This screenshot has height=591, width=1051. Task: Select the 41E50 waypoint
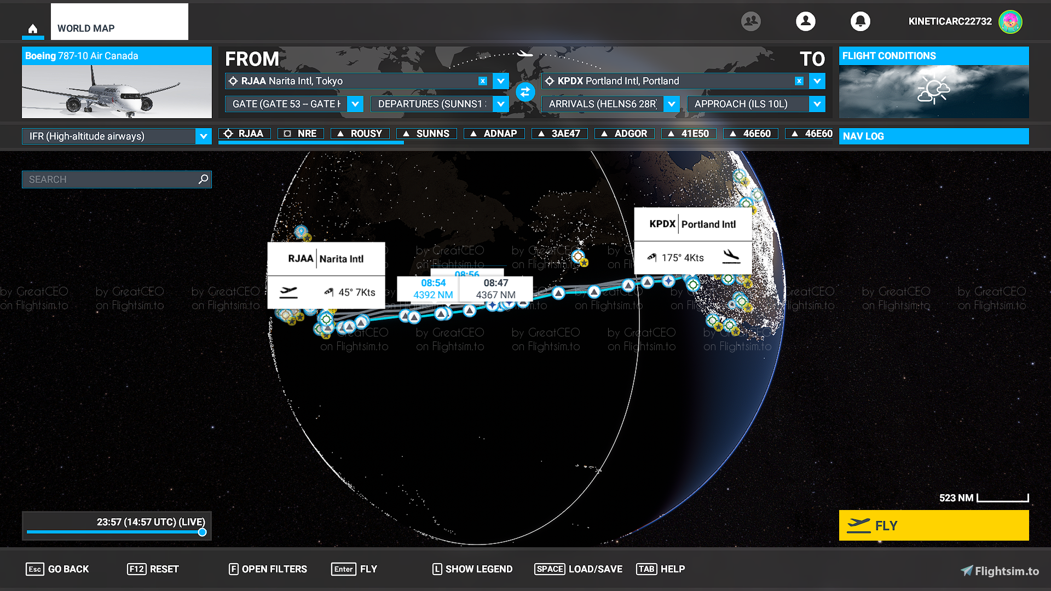689,134
